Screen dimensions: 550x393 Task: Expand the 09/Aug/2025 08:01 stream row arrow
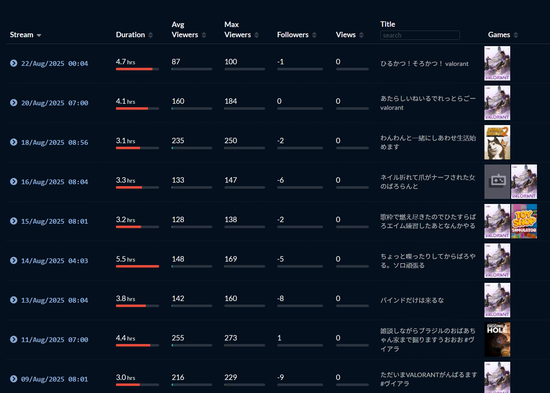14,379
